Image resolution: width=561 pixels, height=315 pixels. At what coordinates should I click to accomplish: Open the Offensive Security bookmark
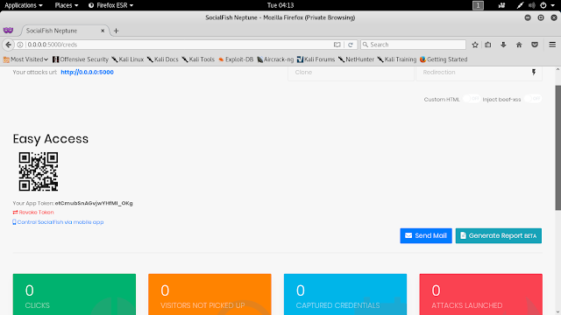[81, 59]
